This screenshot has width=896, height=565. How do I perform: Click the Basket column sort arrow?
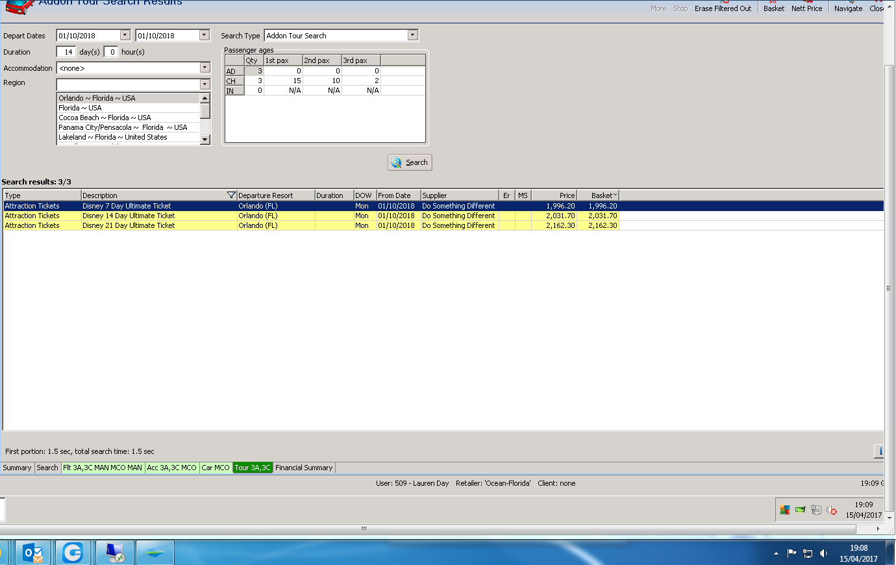click(x=615, y=195)
